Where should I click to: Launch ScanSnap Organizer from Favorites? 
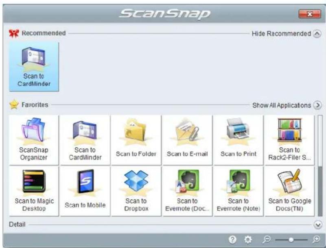click(34, 140)
